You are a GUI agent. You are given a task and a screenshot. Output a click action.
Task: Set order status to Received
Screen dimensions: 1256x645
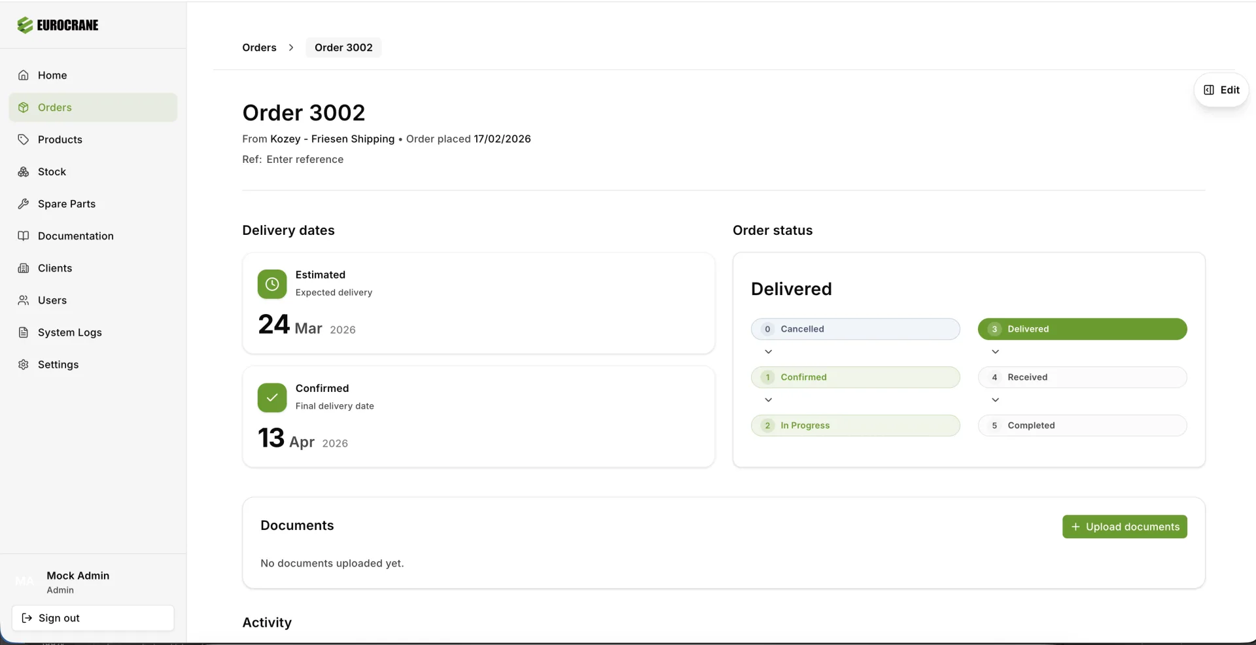click(1082, 377)
